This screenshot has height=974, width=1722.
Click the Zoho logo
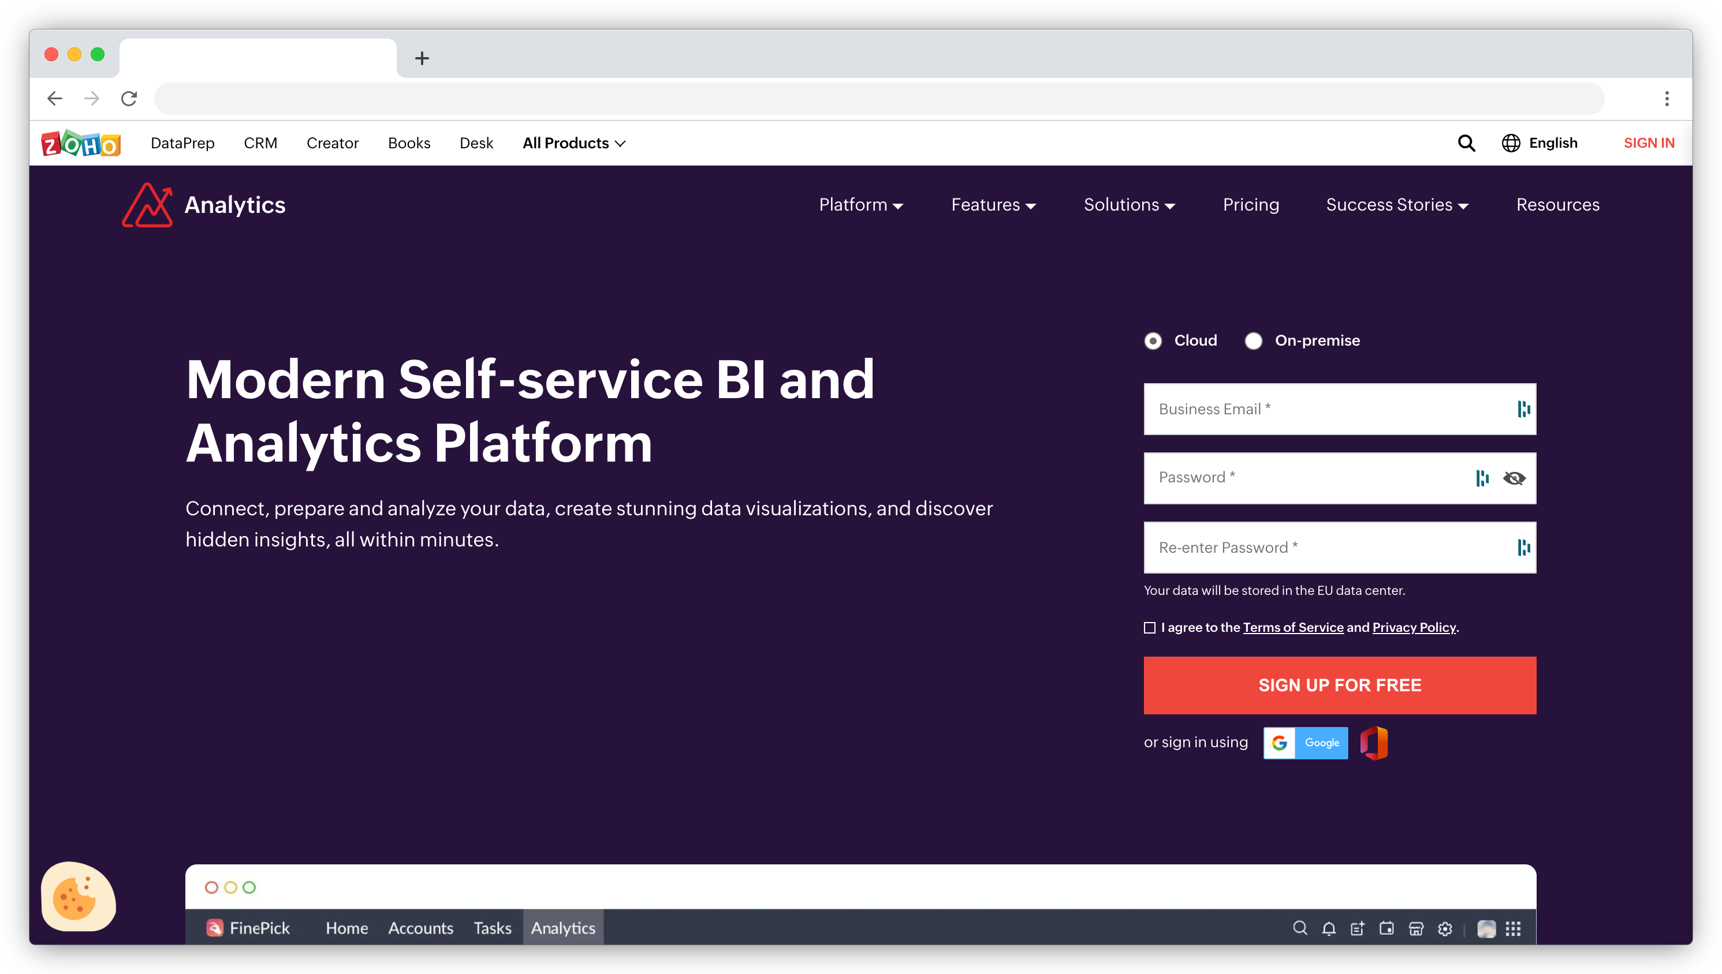pyautogui.click(x=81, y=143)
